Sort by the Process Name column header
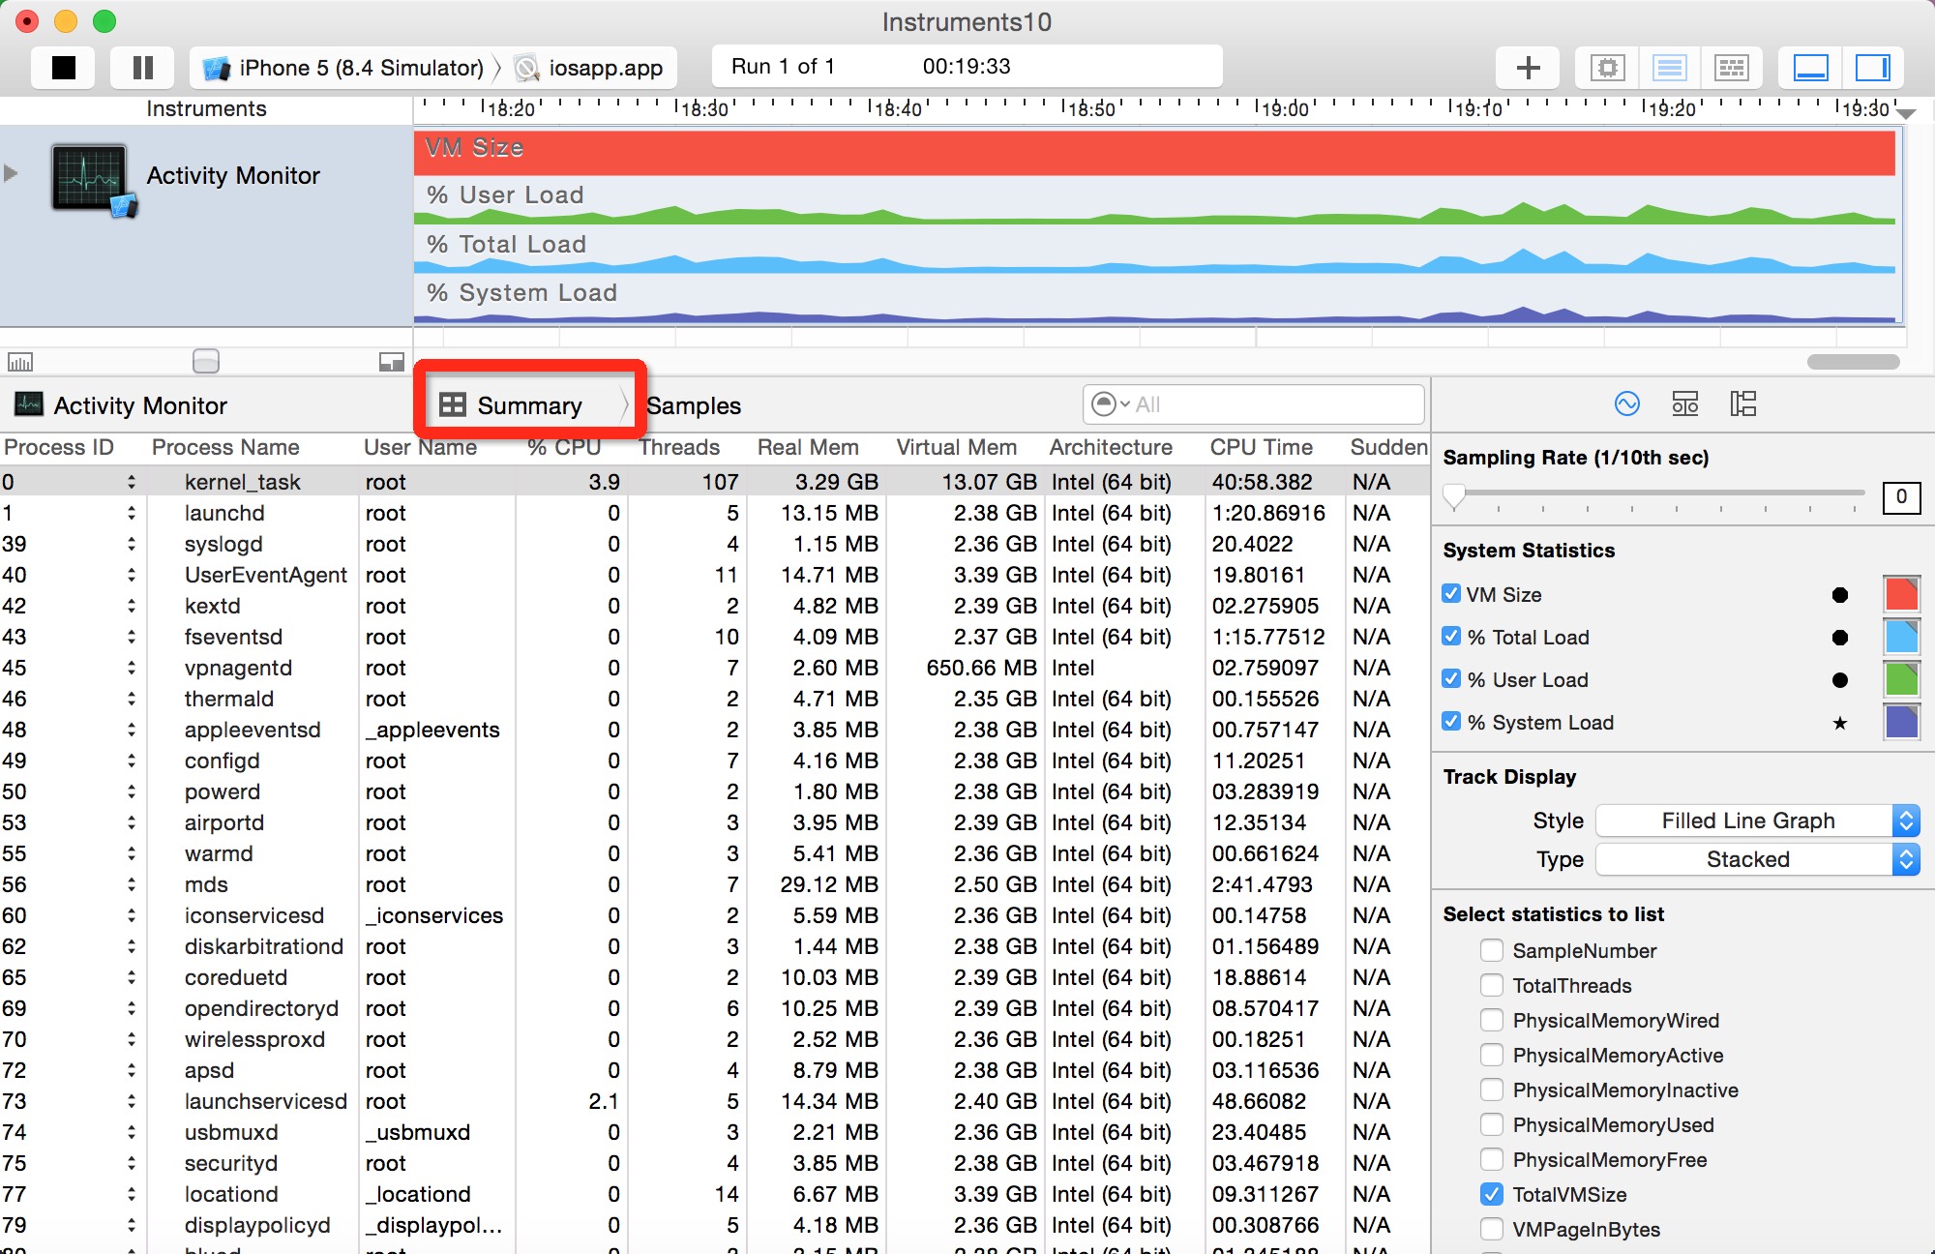 [x=225, y=447]
